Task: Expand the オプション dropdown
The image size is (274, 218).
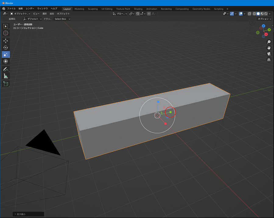Action: pyautogui.click(x=264, y=19)
